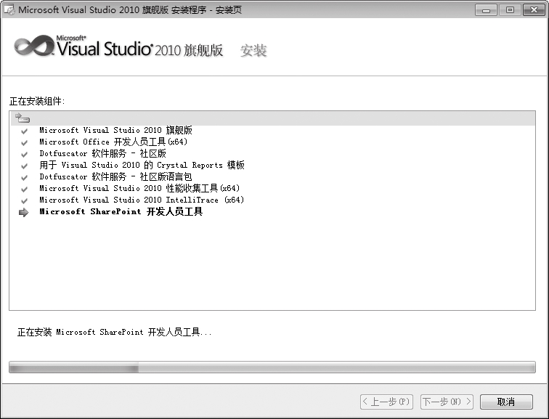
Task: Select checkmark beside Dotfuscator 软件服务 - 社区版
Action: [x=24, y=154]
